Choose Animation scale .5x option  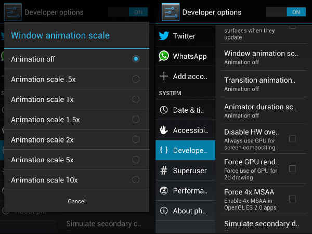pos(136,79)
